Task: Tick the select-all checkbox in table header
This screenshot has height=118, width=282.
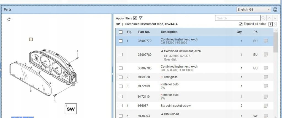Action: [x=121, y=32]
